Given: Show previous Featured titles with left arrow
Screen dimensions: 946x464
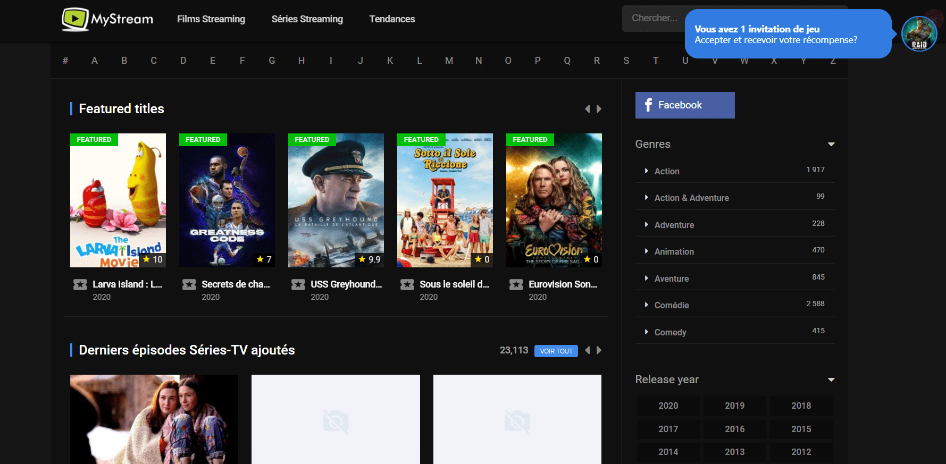Looking at the screenshot, I should (588, 109).
